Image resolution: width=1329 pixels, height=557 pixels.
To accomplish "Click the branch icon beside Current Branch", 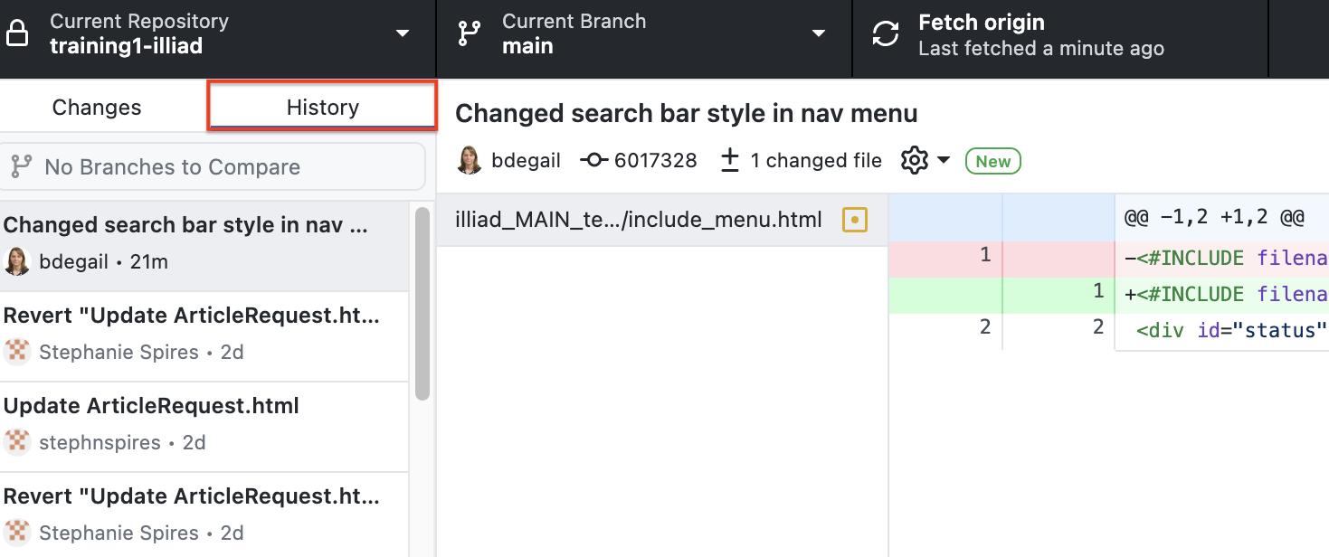I will coord(468,33).
